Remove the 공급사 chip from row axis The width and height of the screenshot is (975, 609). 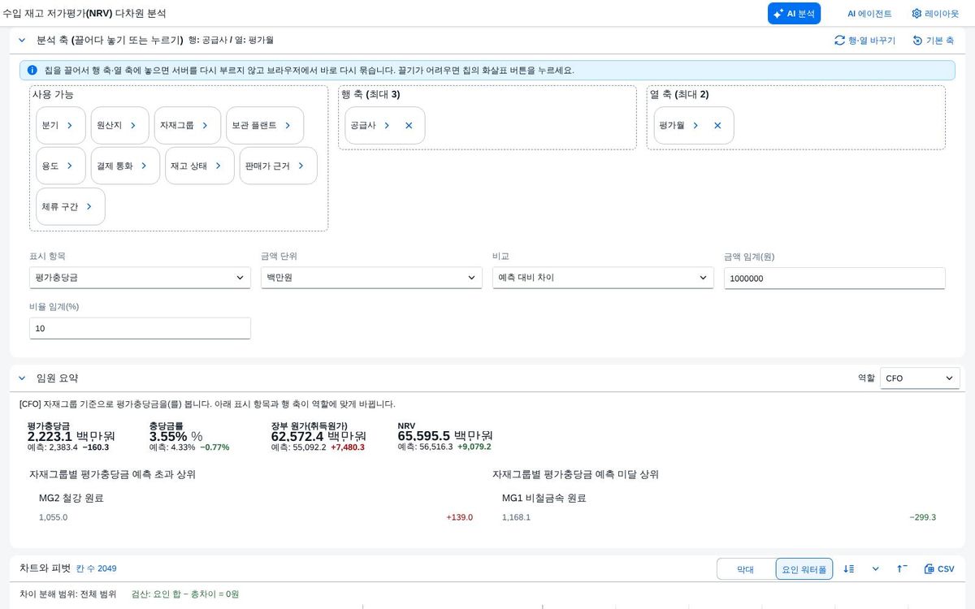409,126
